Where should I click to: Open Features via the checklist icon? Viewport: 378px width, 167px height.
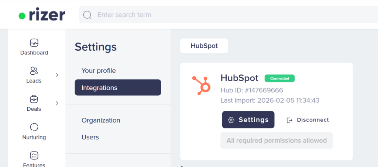tap(34, 155)
